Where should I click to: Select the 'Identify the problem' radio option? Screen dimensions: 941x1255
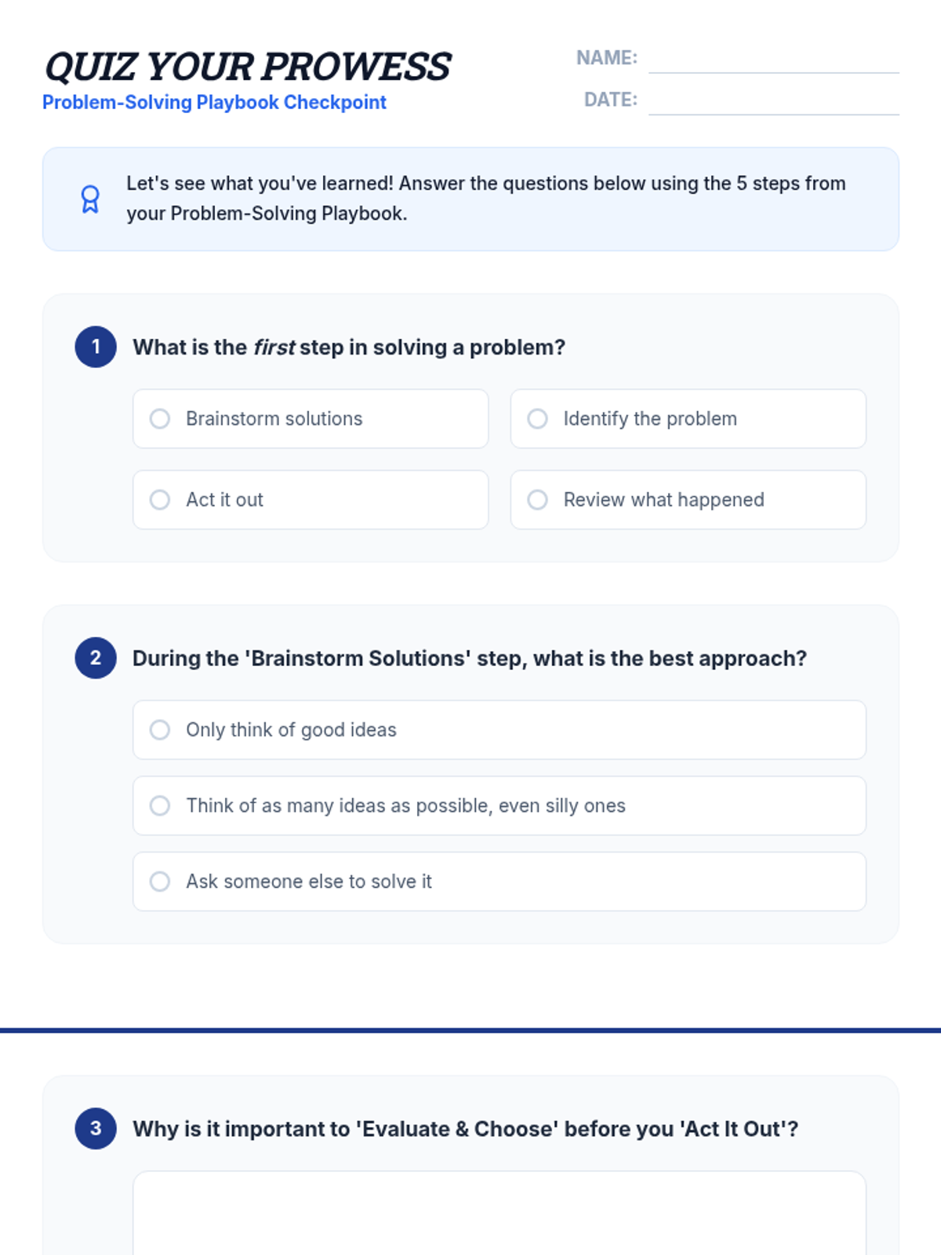(688, 419)
